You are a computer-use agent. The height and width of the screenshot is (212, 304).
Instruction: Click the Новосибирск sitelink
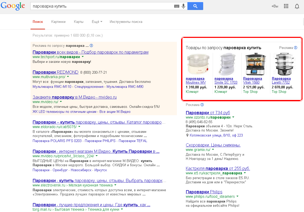[81, 170]
